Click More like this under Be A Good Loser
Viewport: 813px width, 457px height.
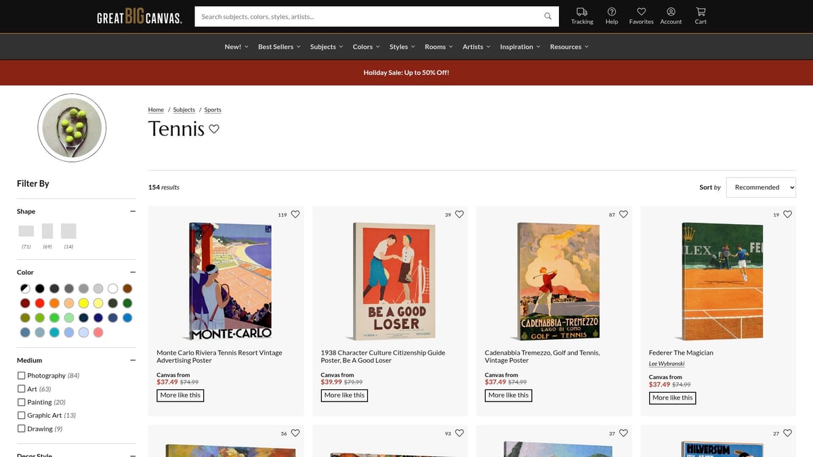(344, 395)
